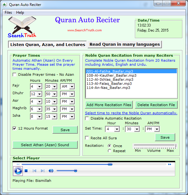
Task: Open Fajr minutes dropdown
Action: [x=54, y=86]
